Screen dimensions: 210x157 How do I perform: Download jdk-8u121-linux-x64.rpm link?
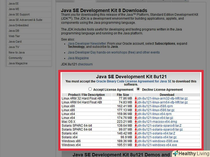point(154,114)
